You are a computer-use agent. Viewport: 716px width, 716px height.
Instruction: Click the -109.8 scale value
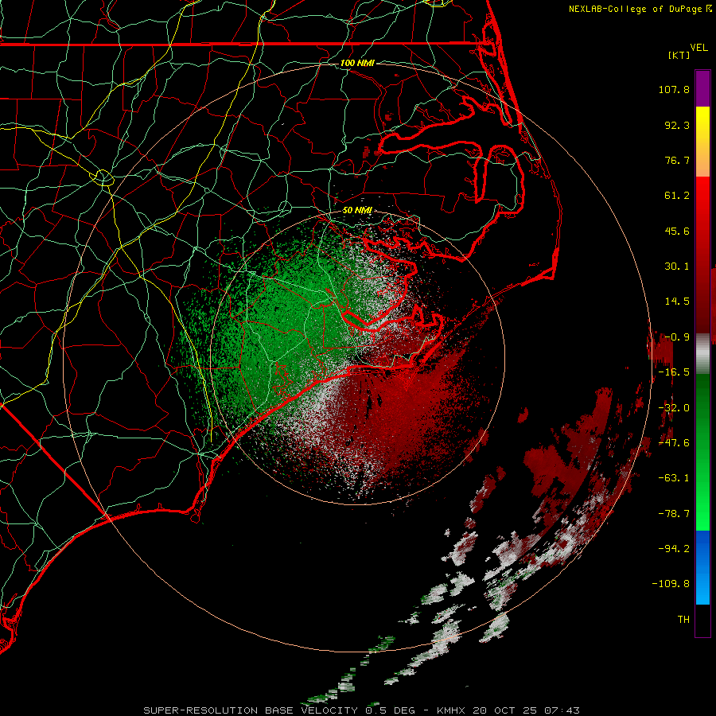click(x=671, y=584)
